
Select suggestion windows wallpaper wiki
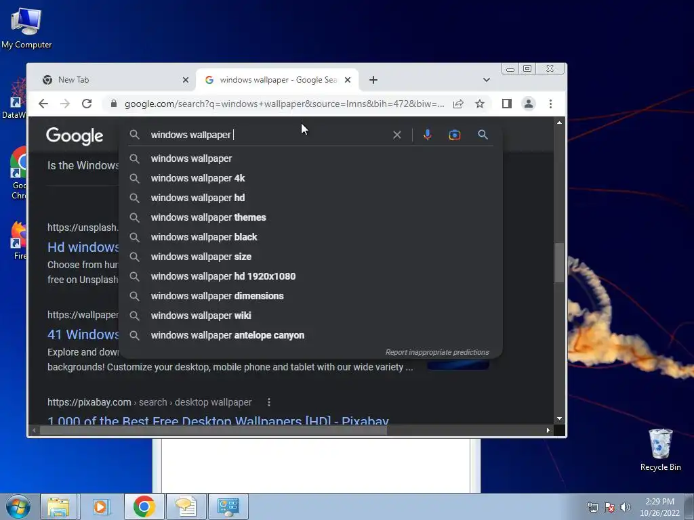click(x=310, y=316)
